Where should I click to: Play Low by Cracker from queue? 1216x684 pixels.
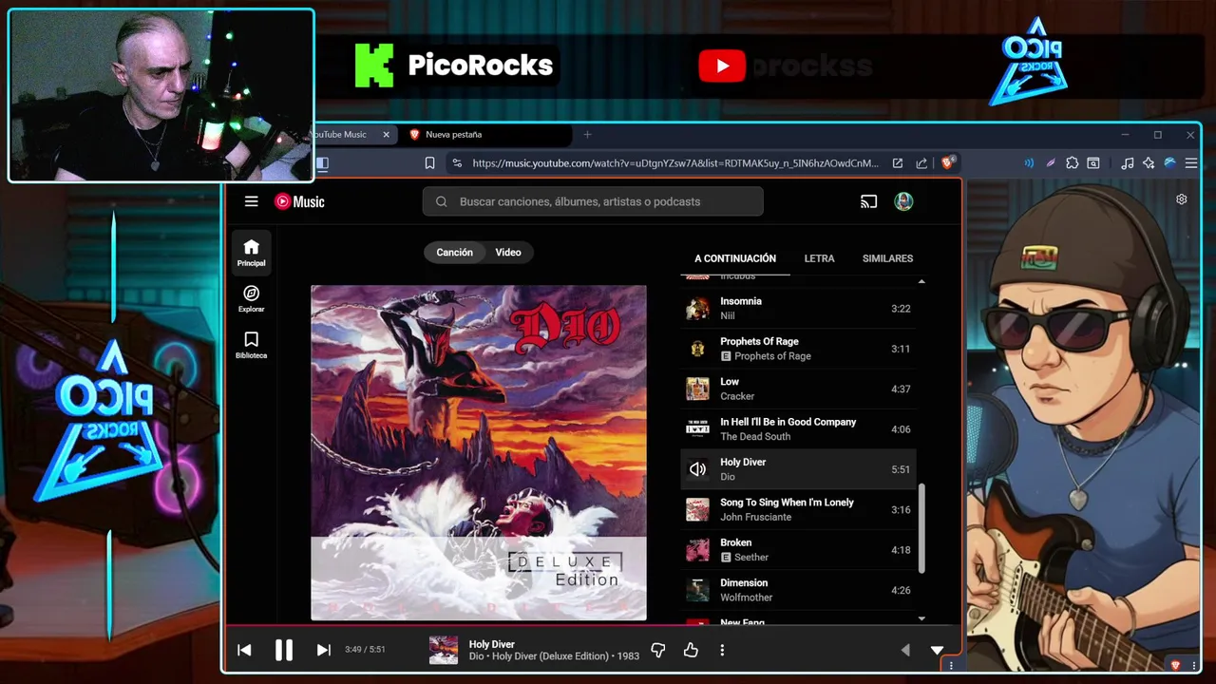tap(798, 389)
